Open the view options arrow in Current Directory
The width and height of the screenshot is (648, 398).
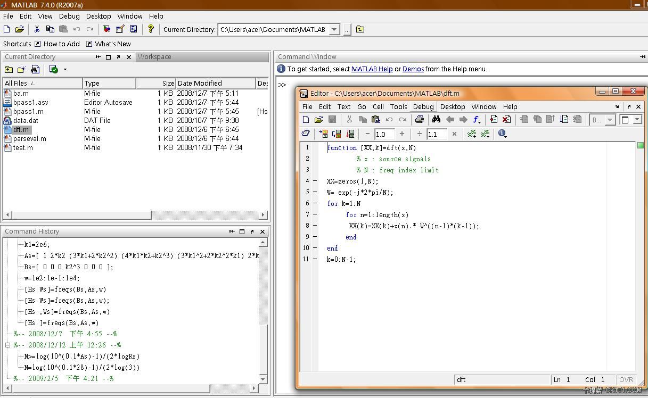pyautogui.click(x=65, y=69)
